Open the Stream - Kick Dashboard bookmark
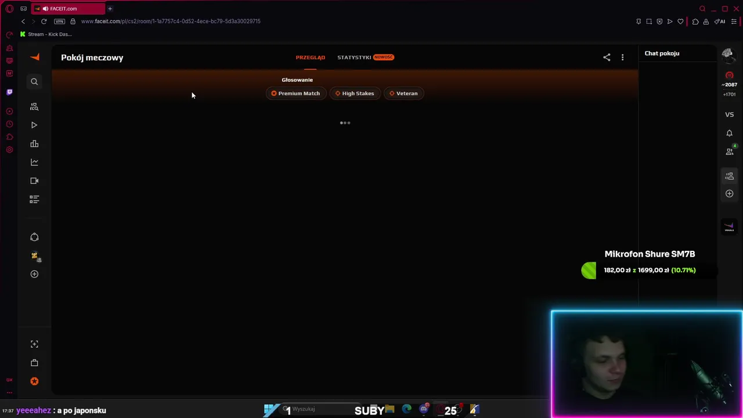Image resolution: width=743 pixels, height=418 pixels. click(46, 34)
